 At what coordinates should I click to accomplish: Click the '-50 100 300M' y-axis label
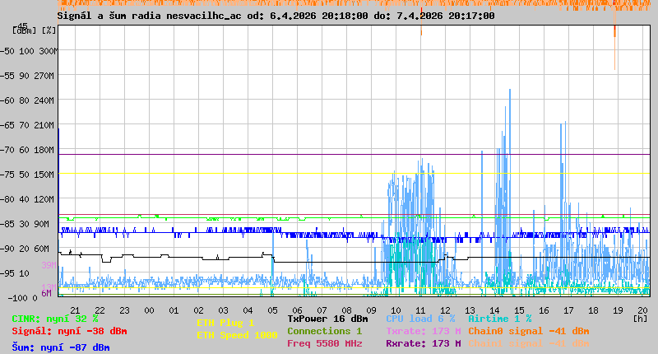coord(28,51)
